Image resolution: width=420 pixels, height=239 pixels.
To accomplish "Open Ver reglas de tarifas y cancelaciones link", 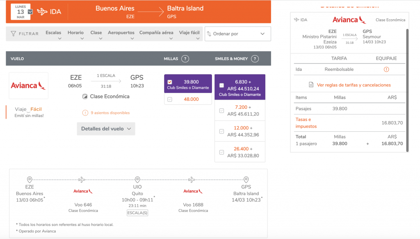I will click(x=354, y=85).
